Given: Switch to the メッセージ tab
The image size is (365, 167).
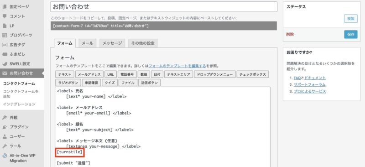Looking at the screenshot, I should [112, 43].
